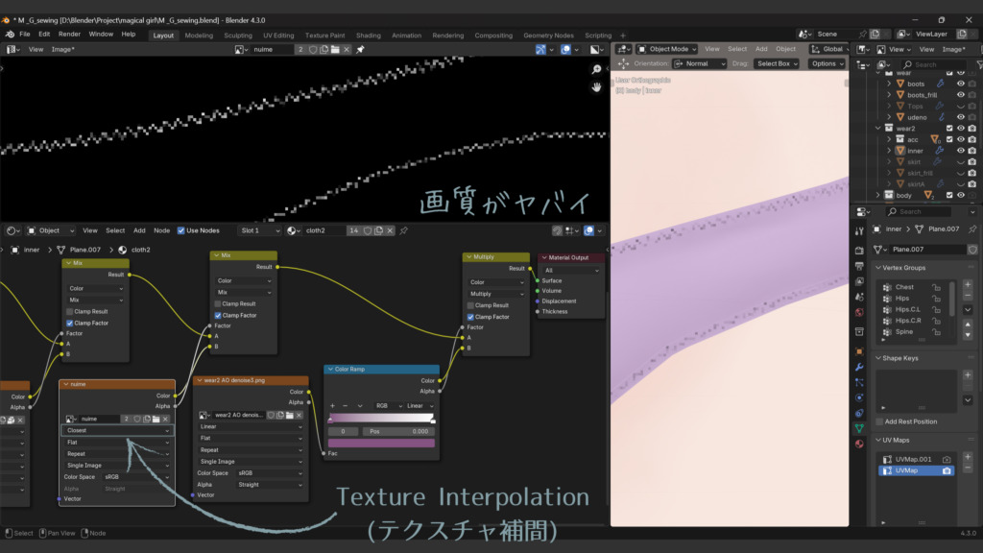This screenshot has width=983, height=553.
Task: Select UVMap.001 in the UV Maps list
Action: [912, 460]
